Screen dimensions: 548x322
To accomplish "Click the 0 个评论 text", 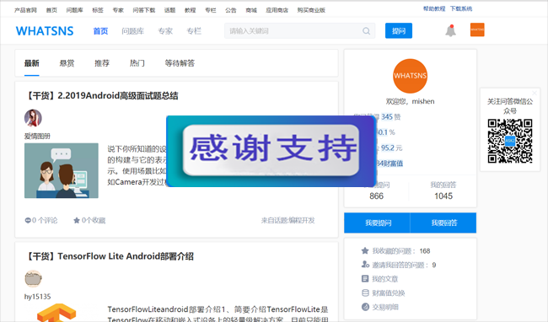I will tap(45, 220).
